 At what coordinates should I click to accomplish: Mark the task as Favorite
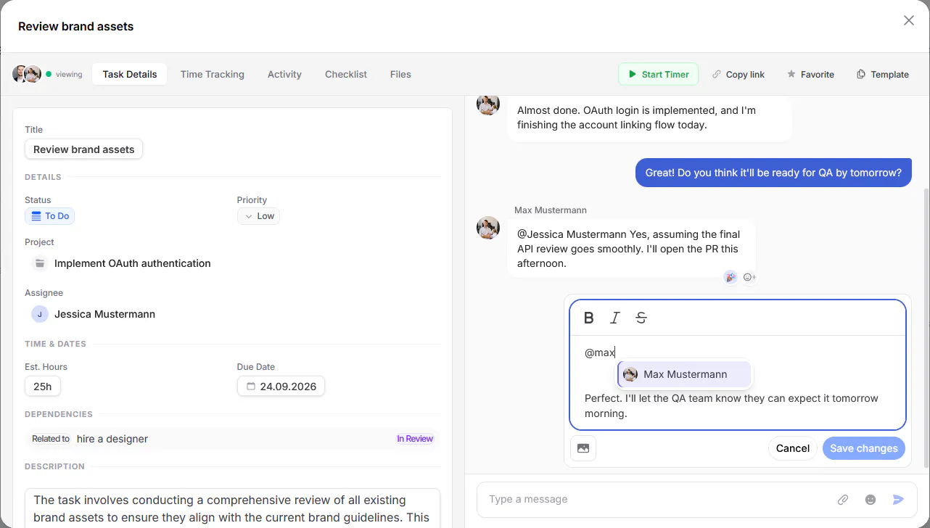click(x=810, y=74)
